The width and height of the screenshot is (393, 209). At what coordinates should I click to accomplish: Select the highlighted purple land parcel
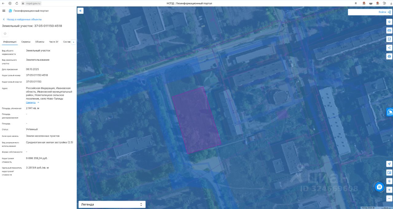coord(196,120)
